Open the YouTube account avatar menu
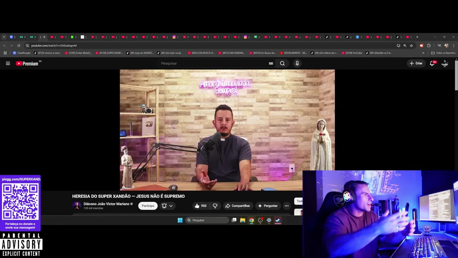458x258 pixels. pyautogui.click(x=445, y=63)
